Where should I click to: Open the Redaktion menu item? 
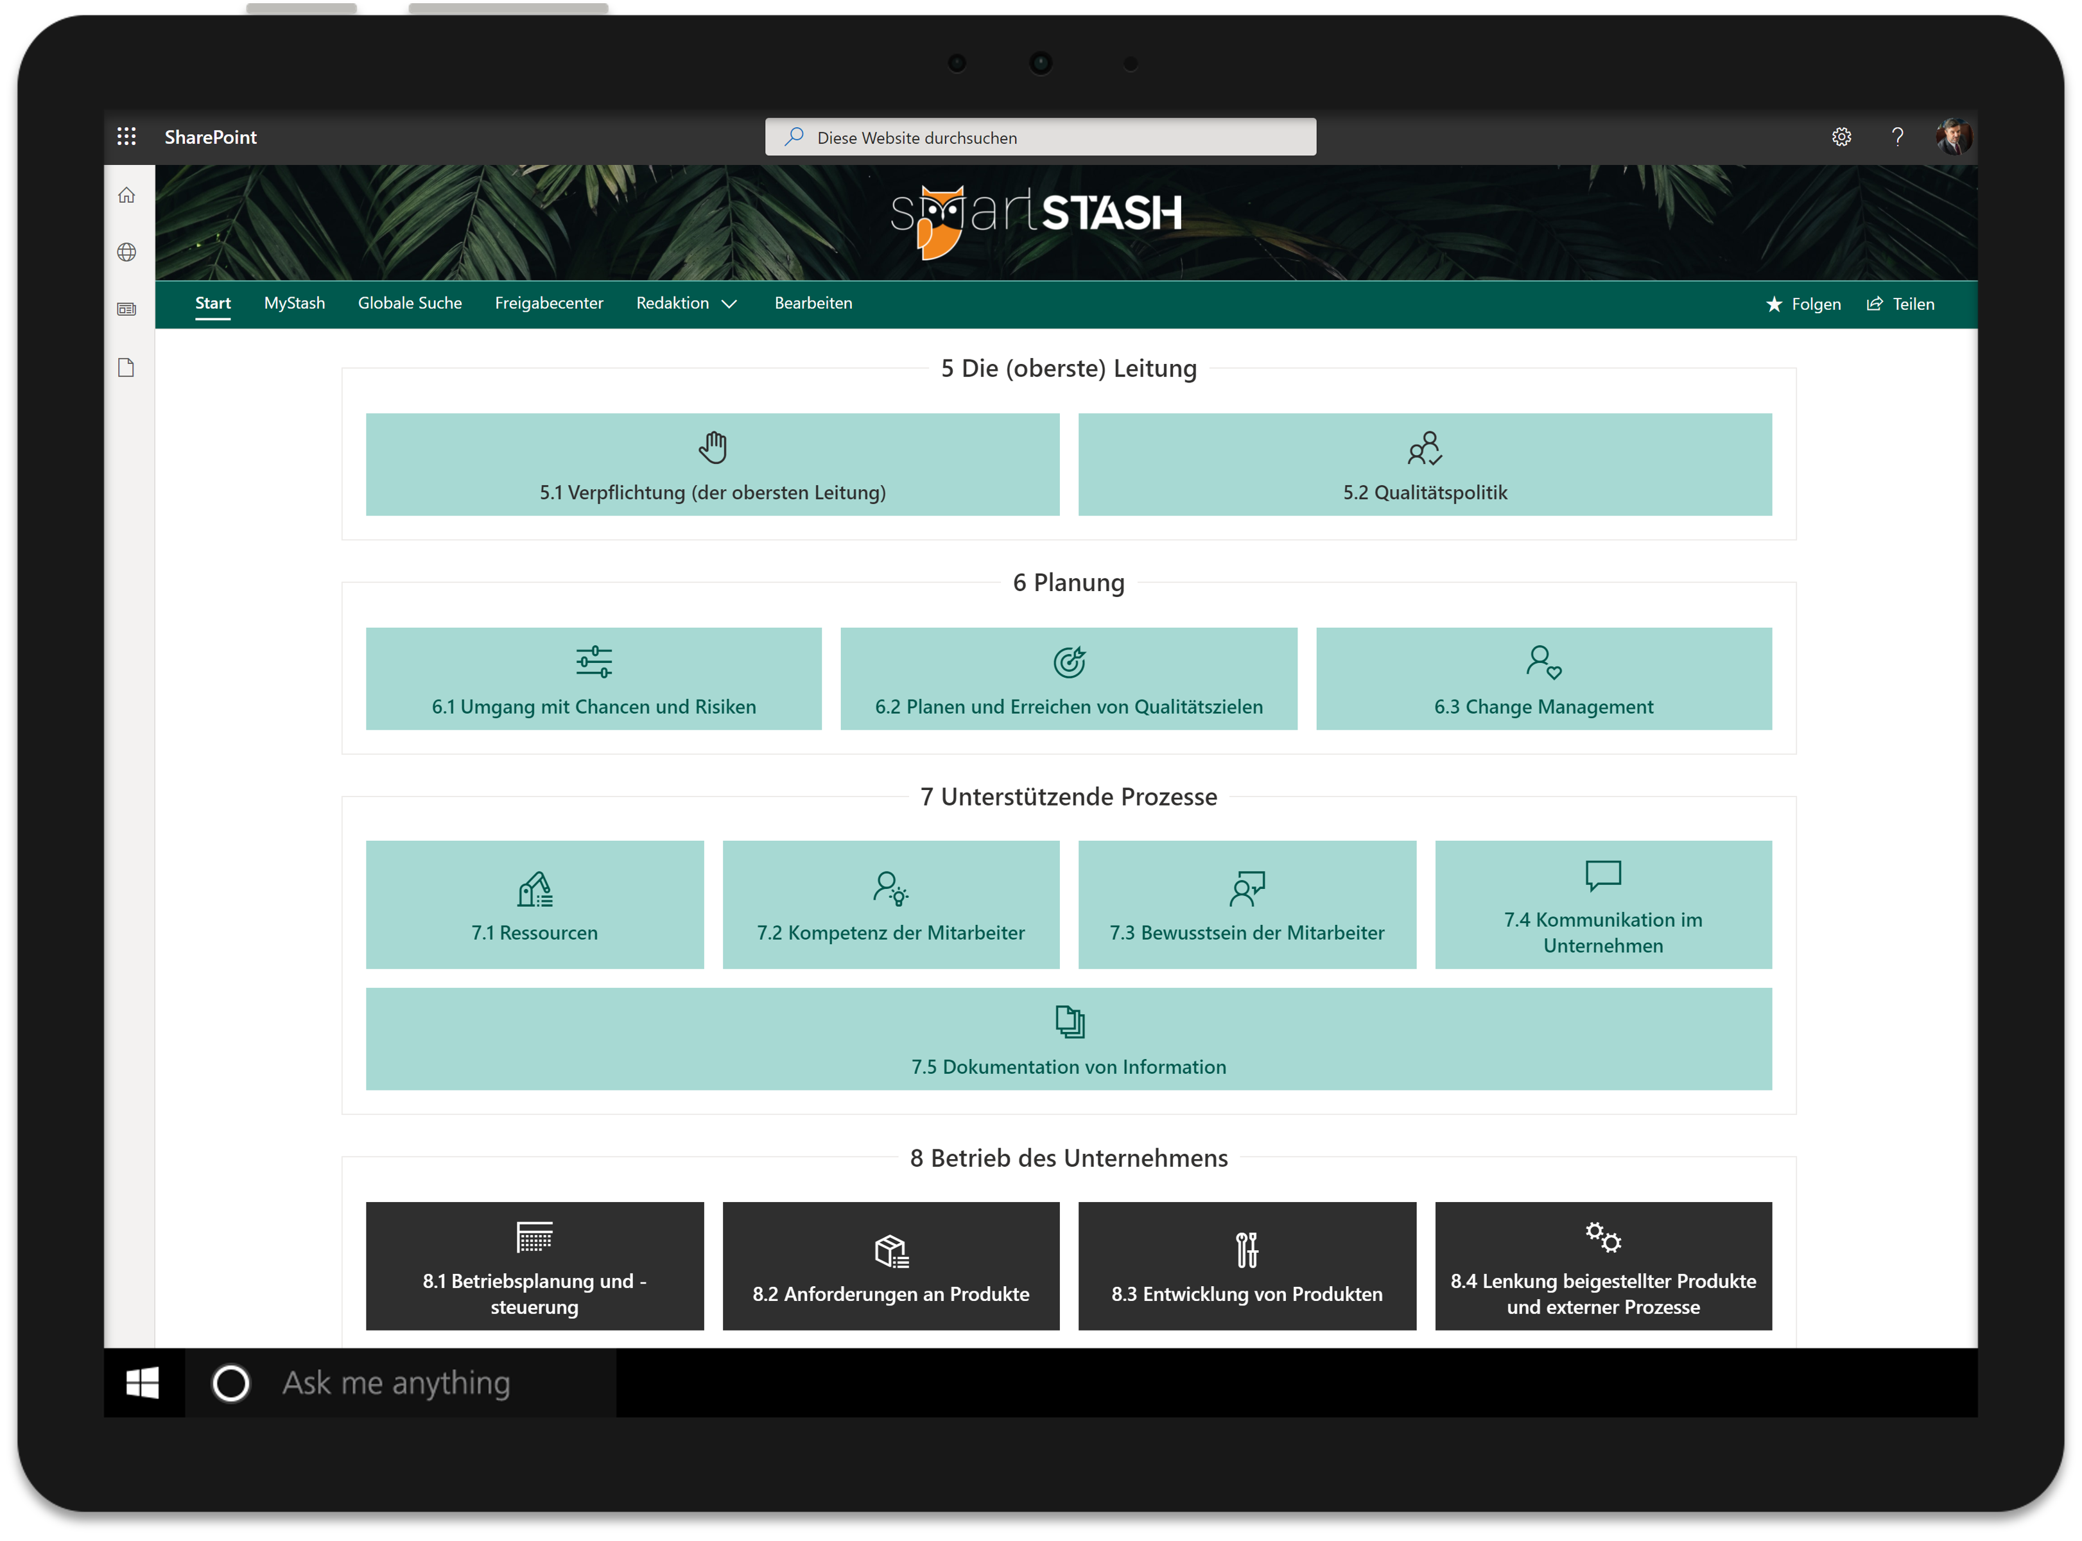pos(673,303)
